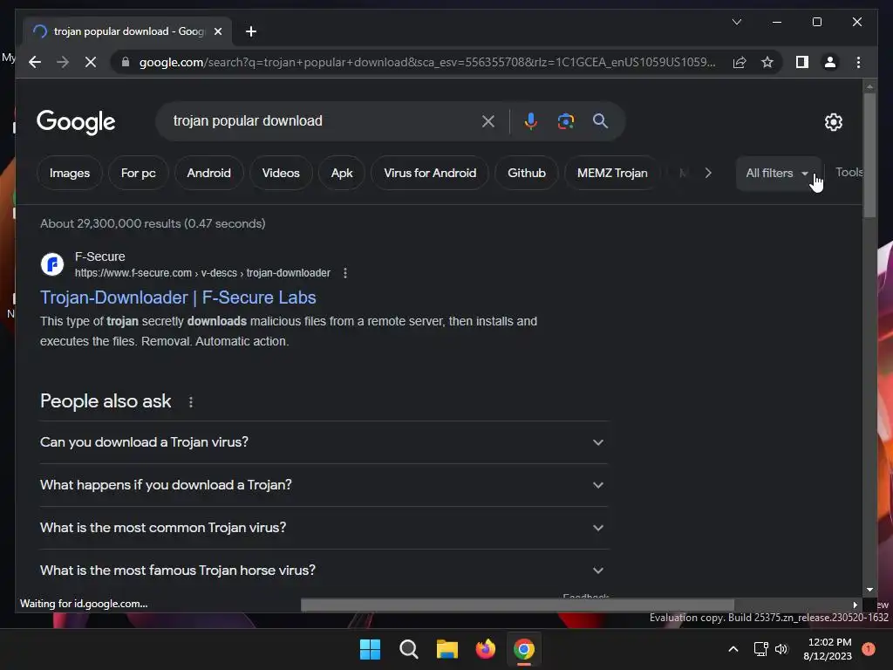Open People also ask options menu
893x670 pixels.
coord(191,401)
